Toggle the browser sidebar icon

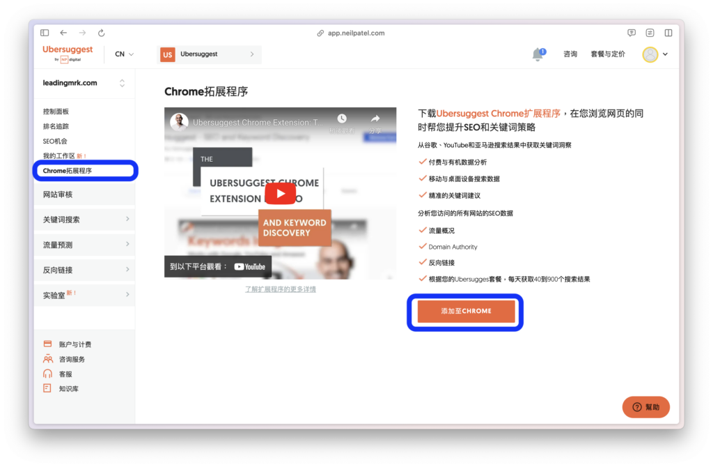(x=45, y=33)
